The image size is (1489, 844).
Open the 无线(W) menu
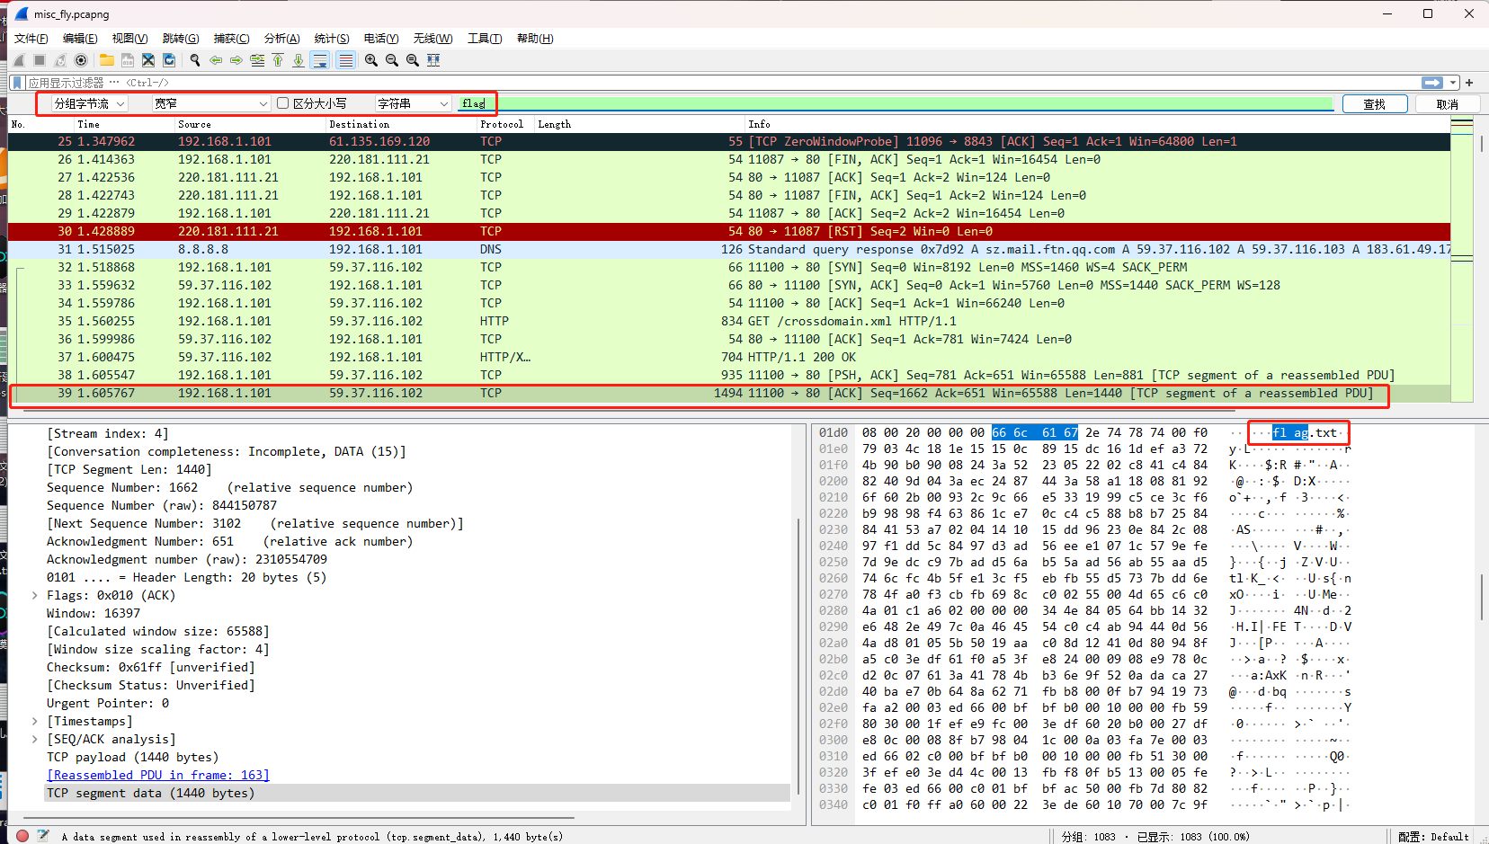[432, 38]
